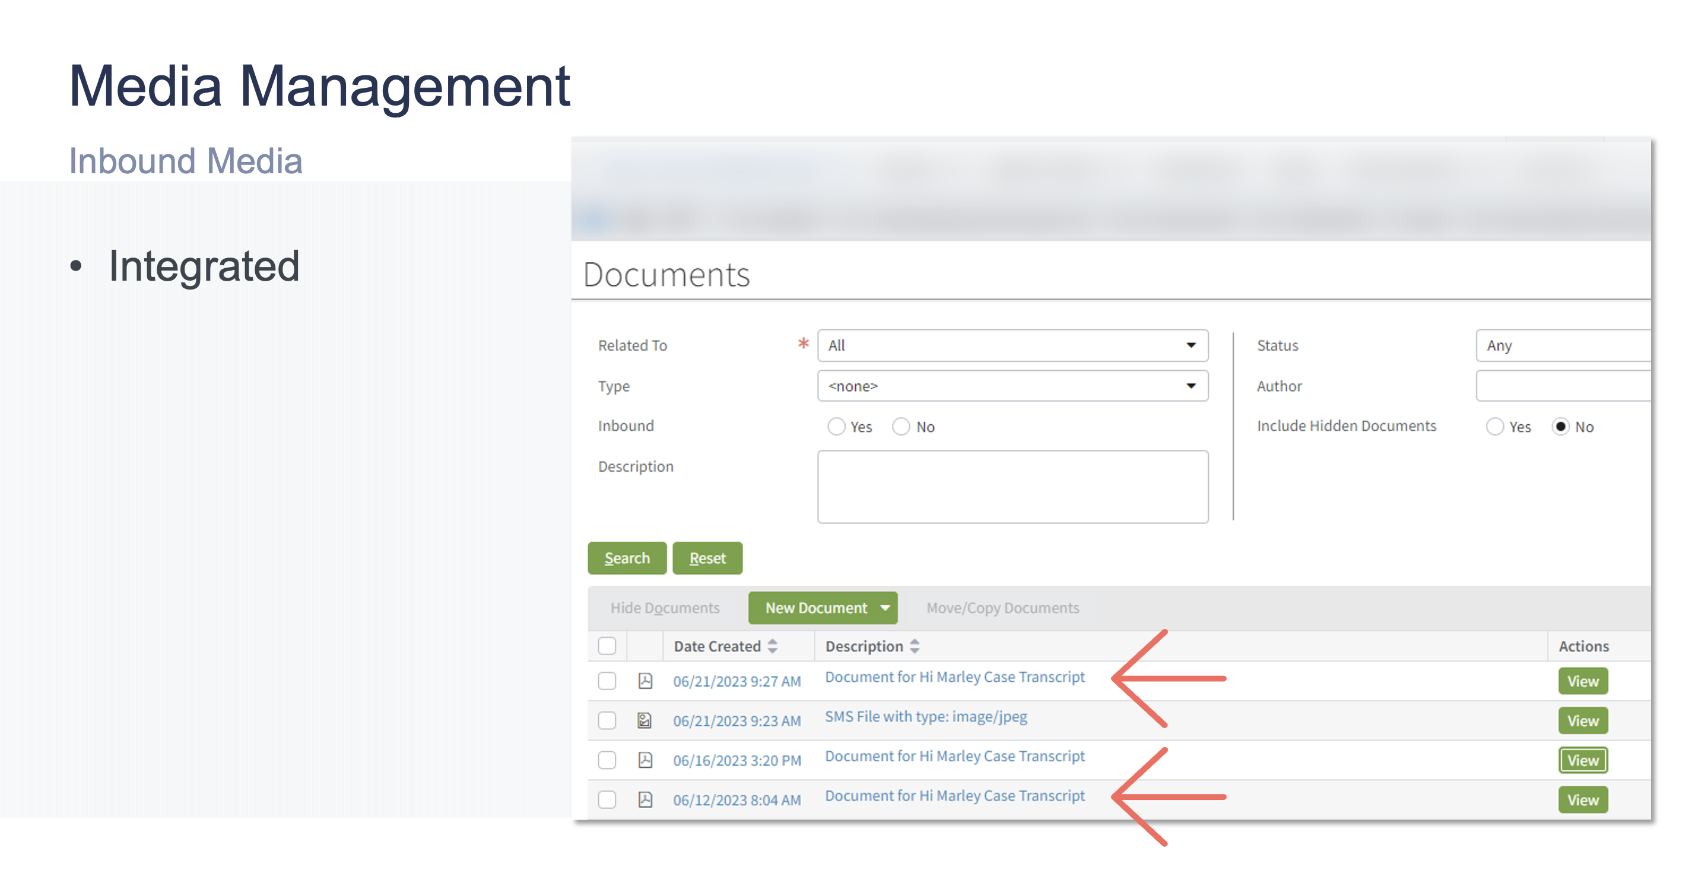Screen dimensions: 1708x877
Task: Open SMS File with type: image/jpeg link
Action: tap(926, 717)
